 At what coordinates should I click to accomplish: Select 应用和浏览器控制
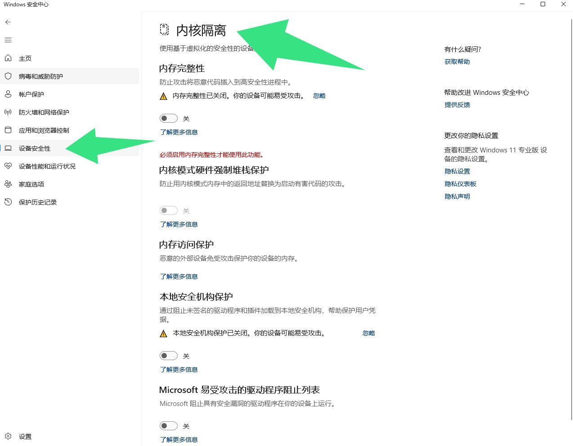point(70,130)
